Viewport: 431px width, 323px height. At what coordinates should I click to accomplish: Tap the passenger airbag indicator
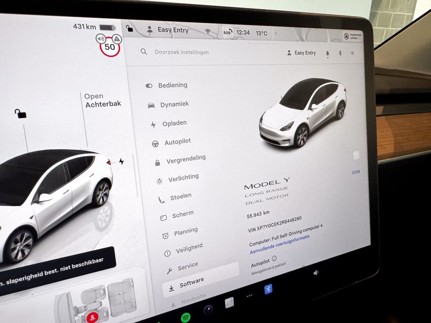click(x=353, y=36)
